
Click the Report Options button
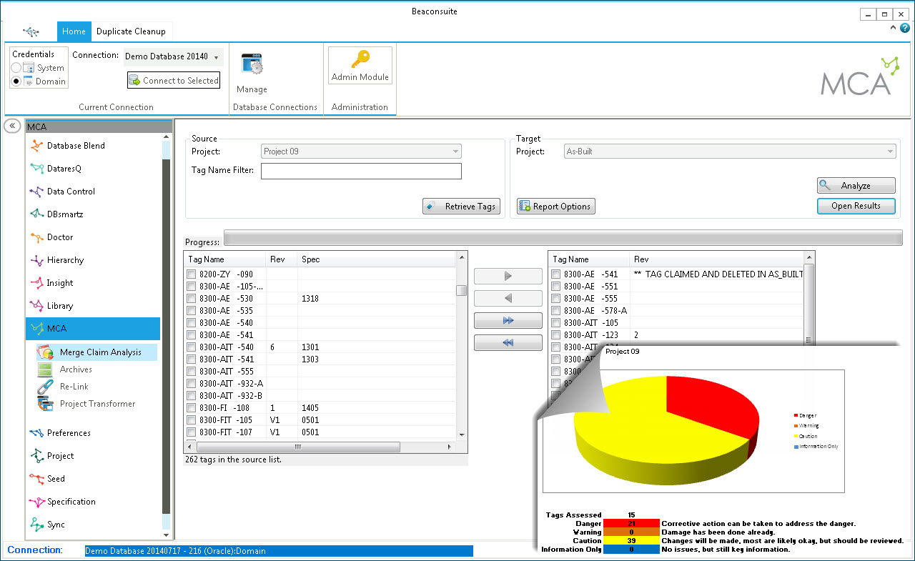point(555,207)
